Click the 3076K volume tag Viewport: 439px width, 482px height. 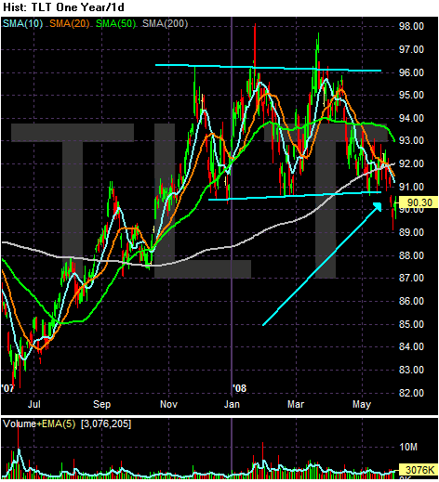419,470
